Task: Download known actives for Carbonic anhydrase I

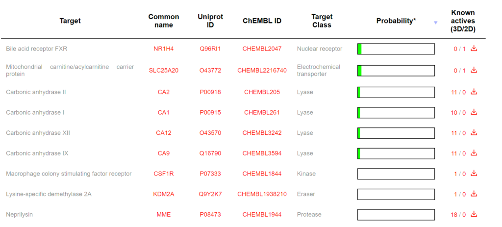Action: [474, 112]
